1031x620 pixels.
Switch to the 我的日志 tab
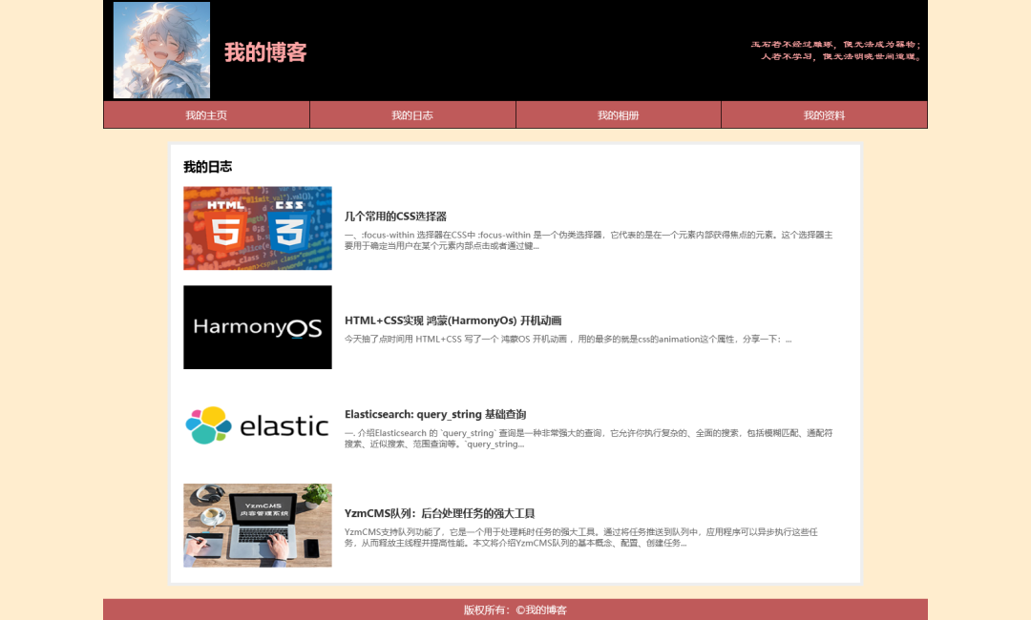click(412, 115)
